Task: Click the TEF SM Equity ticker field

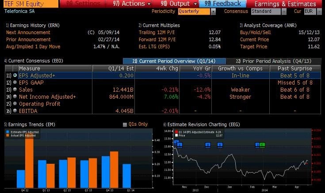Action: click(x=31, y=4)
